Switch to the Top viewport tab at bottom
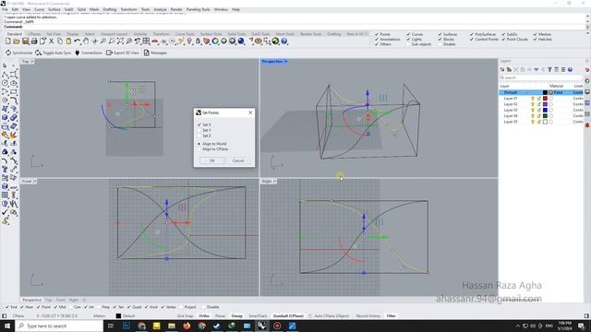The width and height of the screenshot is (591, 332). 48,300
